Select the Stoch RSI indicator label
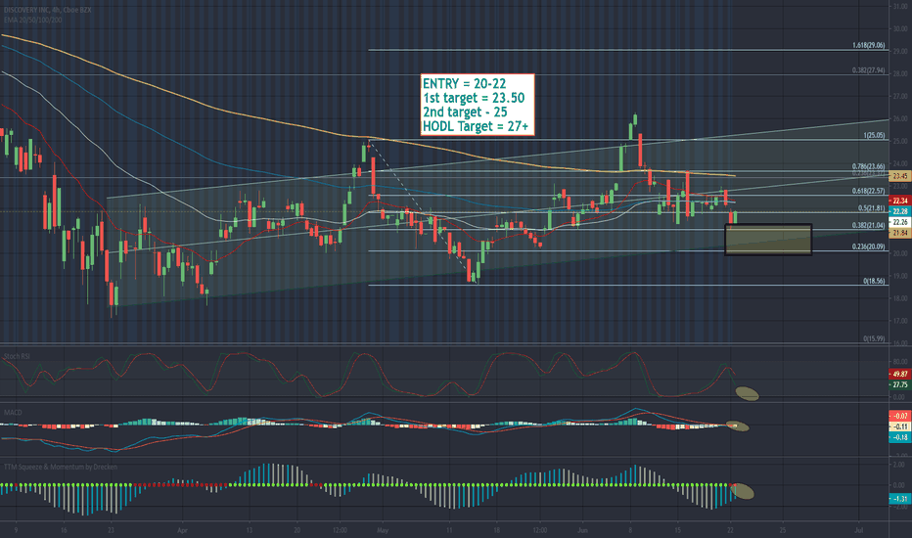This screenshot has height=538, width=912. click(x=17, y=356)
